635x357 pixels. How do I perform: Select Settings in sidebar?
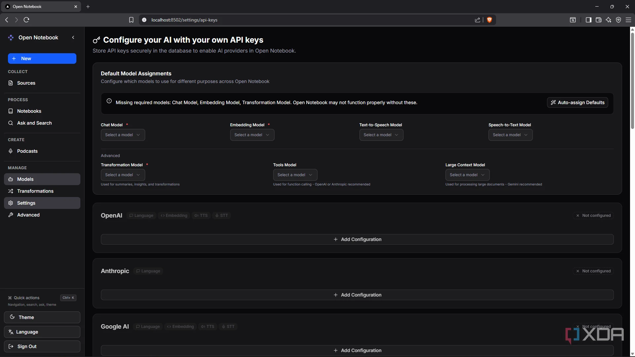point(42,203)
